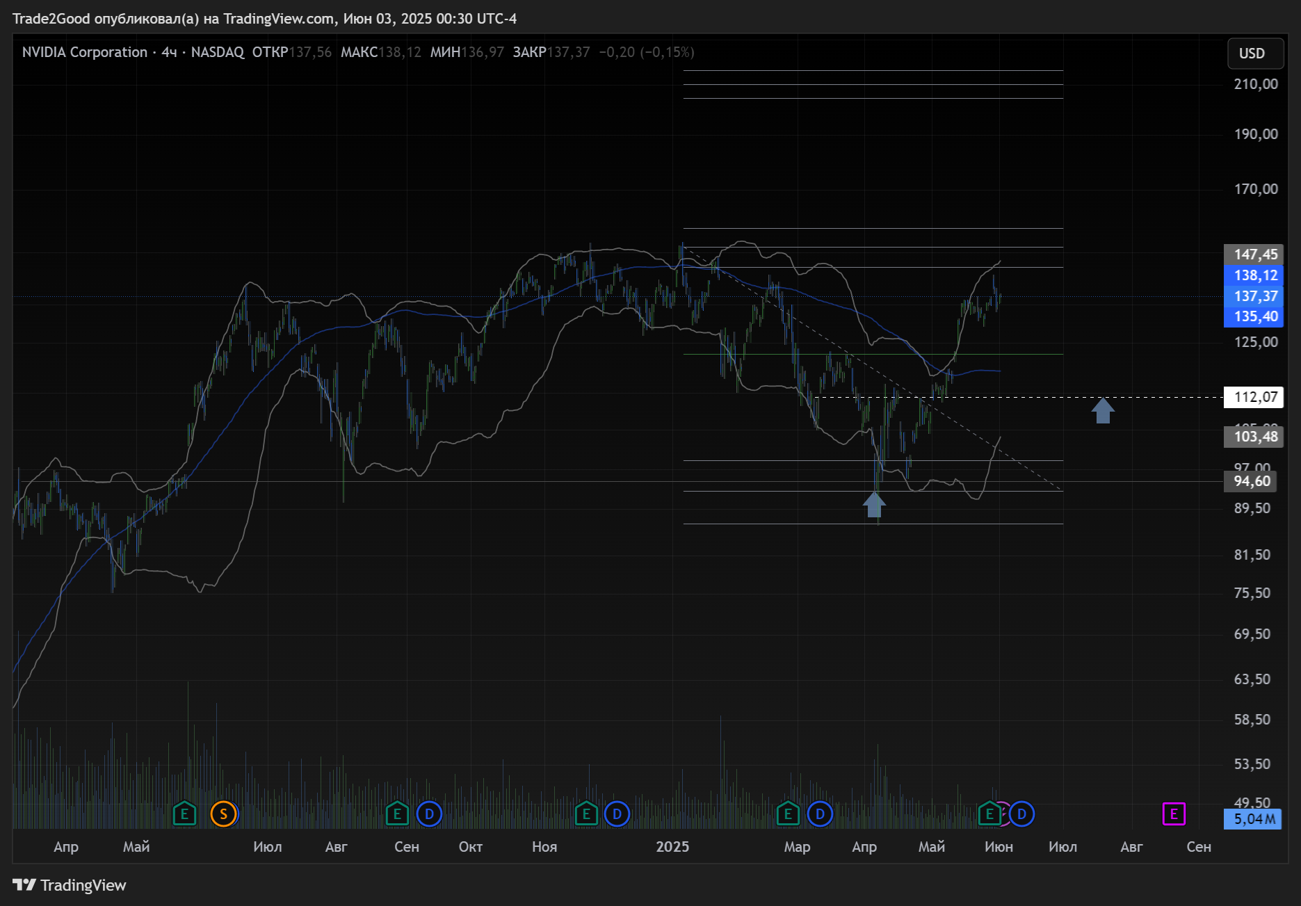Image resolution: width=1301 pixels, height=906 pixels.
Task: Click the 103,48 gray price label
Action: click(1255, 437)
